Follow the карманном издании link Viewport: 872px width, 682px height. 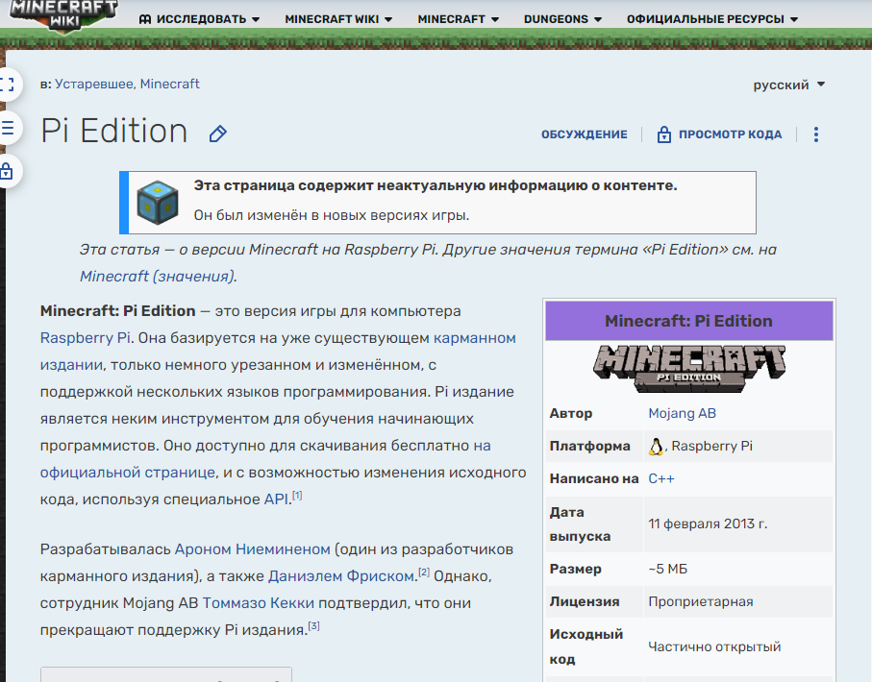click(x=474, y=338)
